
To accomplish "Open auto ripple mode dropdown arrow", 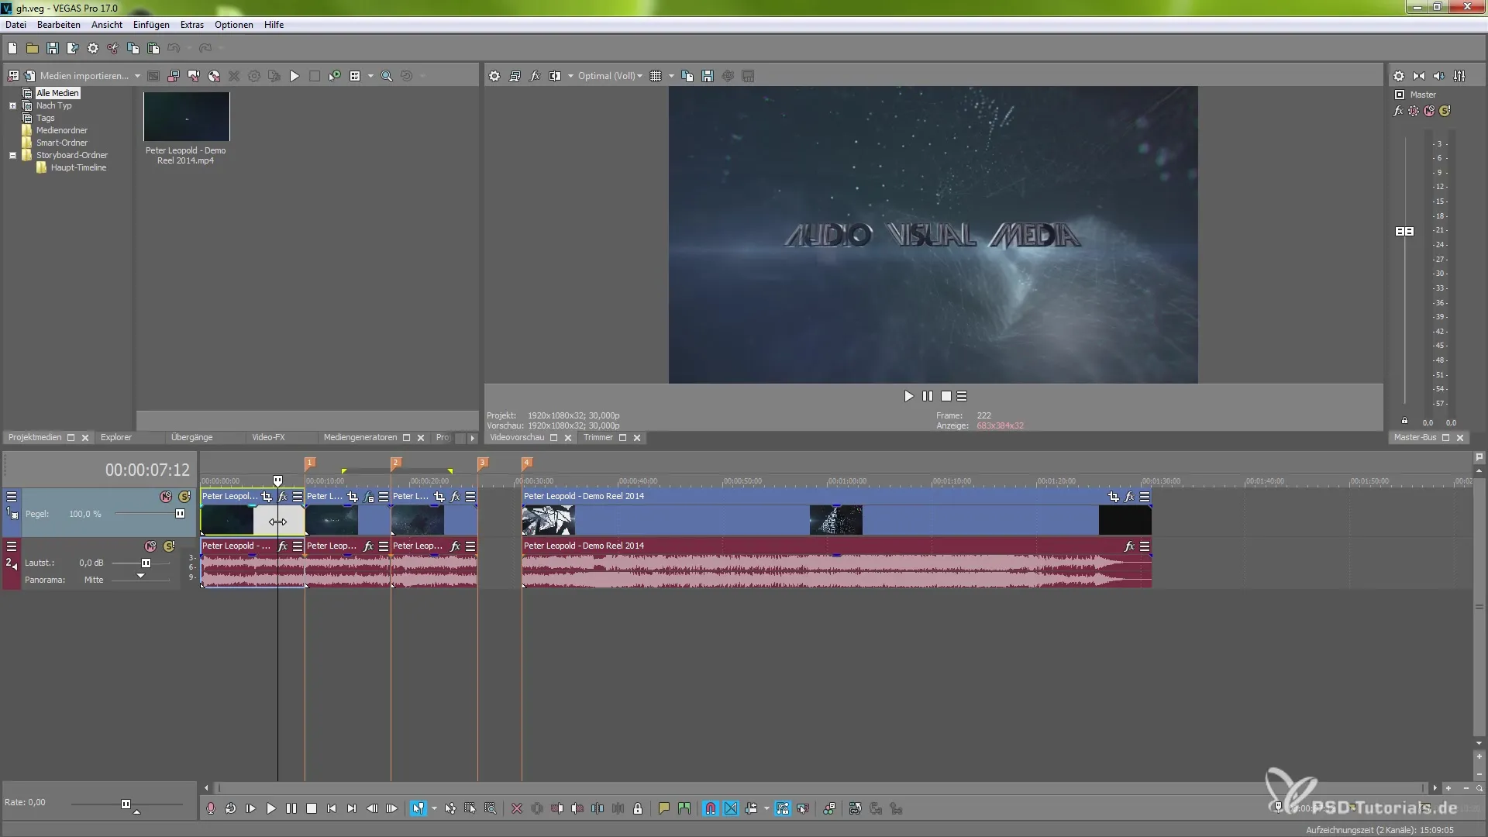I will coord(766,808).
